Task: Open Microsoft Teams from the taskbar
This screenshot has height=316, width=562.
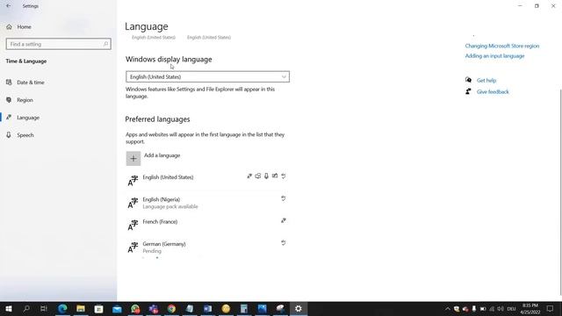Action: click(154, 308)
